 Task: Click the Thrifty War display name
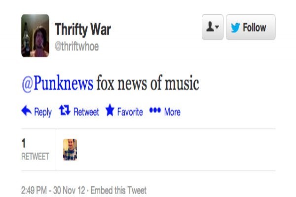click(x=83, y=30)
